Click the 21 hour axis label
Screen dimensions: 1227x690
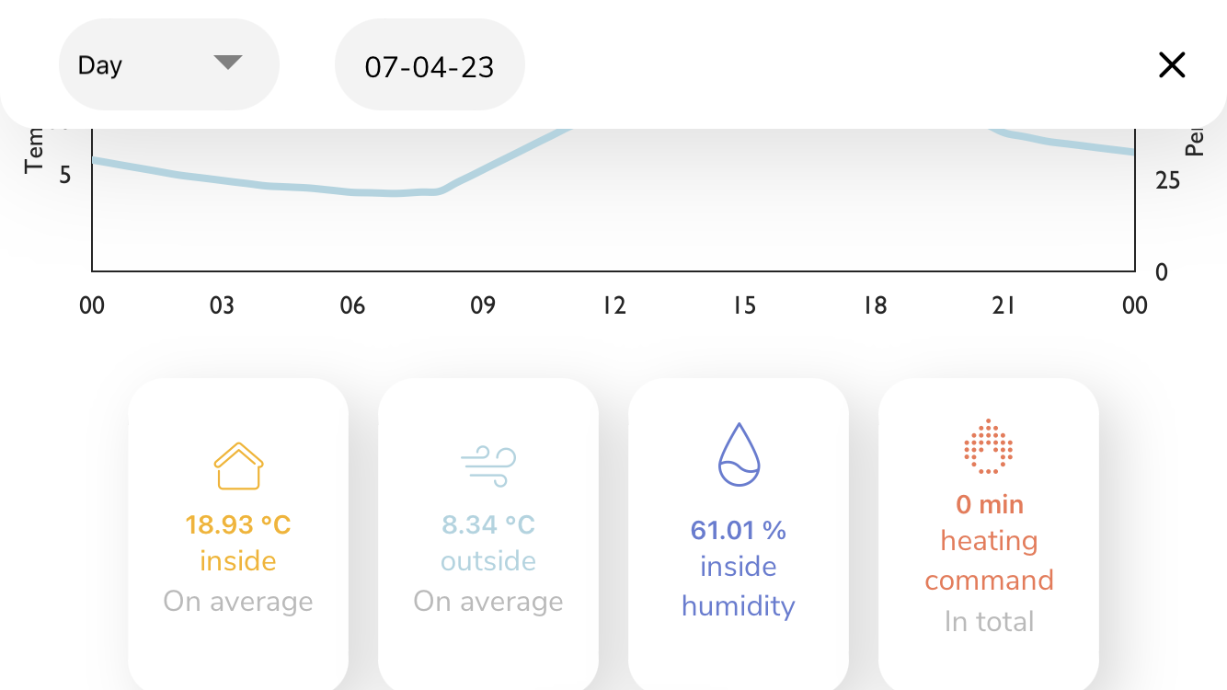(x=1004, y=305)
